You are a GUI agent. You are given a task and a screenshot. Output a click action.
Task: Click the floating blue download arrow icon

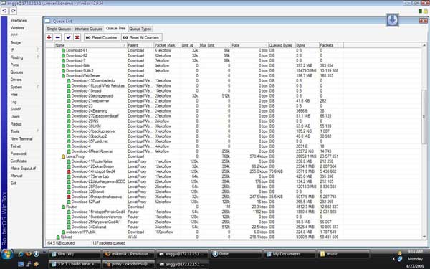click(x=392, y=20)
